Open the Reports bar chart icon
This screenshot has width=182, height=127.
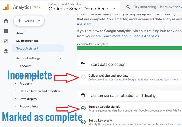point(6,31)
